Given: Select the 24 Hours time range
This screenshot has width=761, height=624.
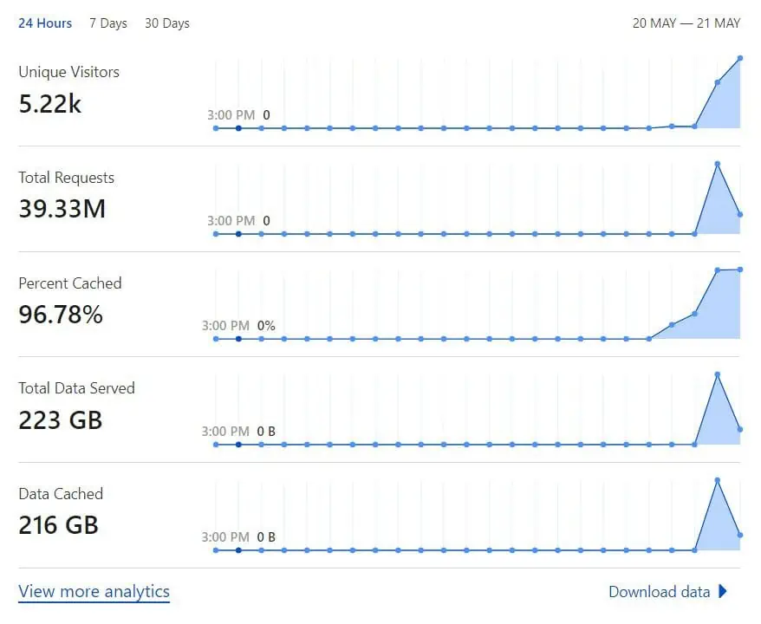Looking at the screenshot, I should click(45, 23).
